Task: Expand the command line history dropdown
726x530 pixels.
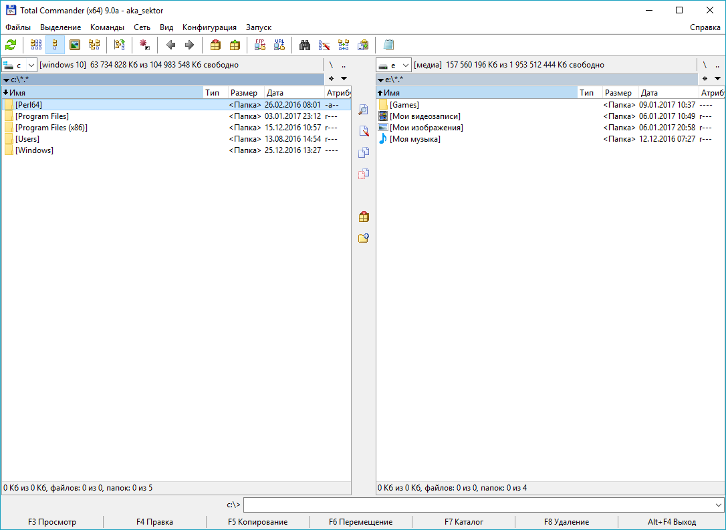Action: [x=718, y=505]
